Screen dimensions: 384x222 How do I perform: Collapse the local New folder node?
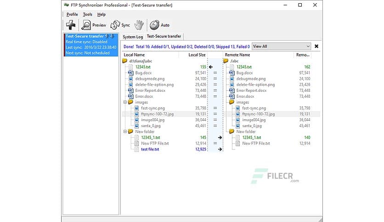pos(125,132)
